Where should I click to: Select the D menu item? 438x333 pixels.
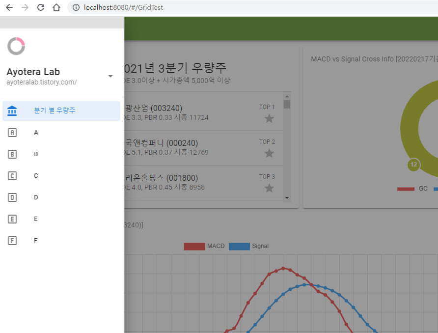pos(35,197)
